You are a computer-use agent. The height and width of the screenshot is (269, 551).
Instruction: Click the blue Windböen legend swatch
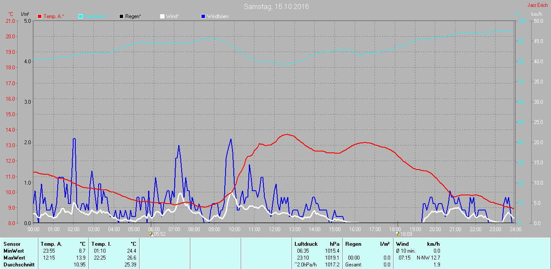click(x=203, y=16)
